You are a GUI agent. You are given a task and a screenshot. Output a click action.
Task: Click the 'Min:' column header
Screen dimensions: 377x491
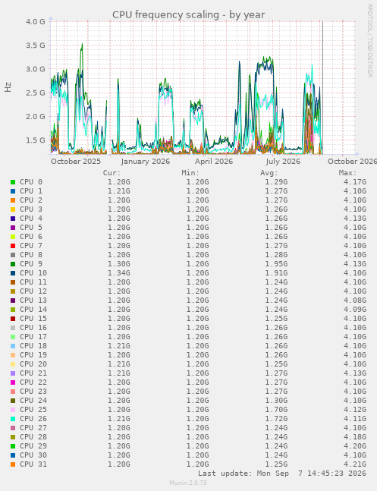pyautogui.click(x=190, y=173)
